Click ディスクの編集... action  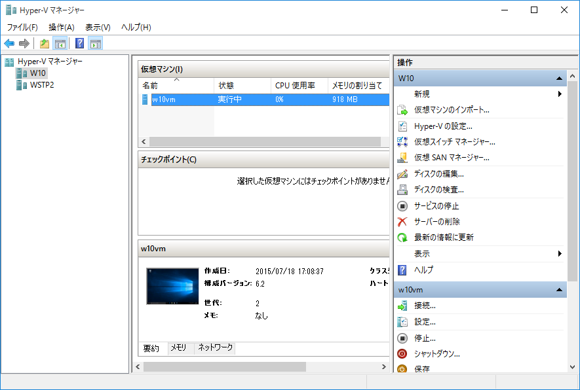[438, 173]
